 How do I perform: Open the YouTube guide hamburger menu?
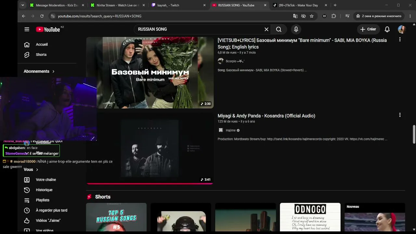[27, 29]
